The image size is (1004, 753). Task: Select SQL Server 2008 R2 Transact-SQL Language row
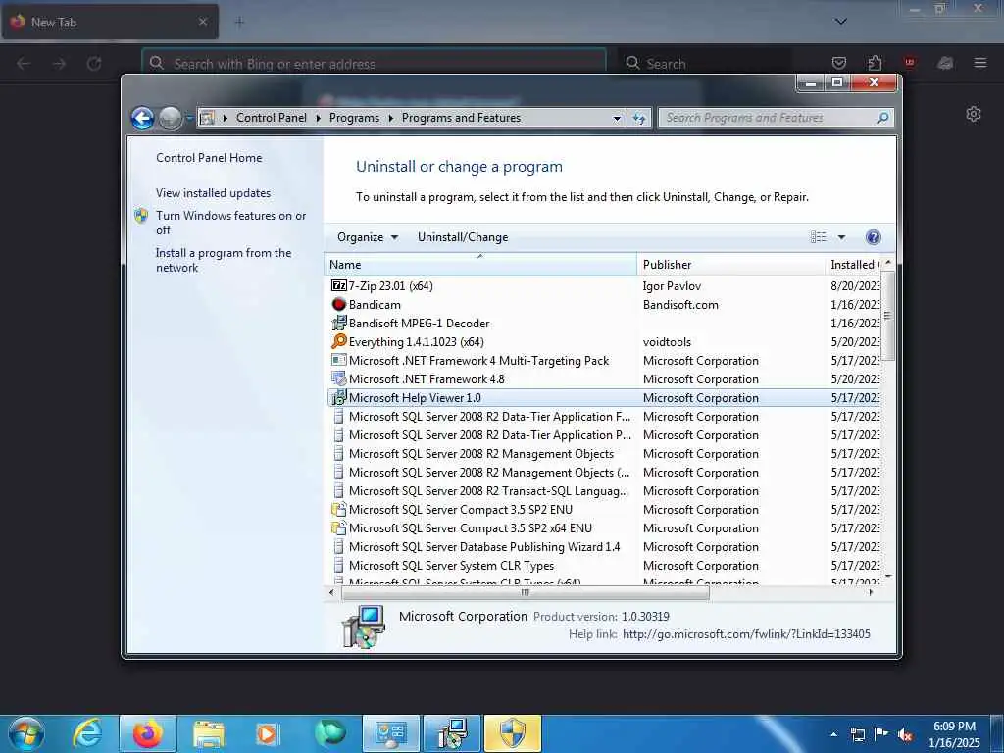pos(604,491)
